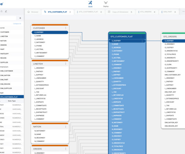
Task: Close the second STG_CUSTOMER_FLAT tab
Action: (x=101, y=12)
